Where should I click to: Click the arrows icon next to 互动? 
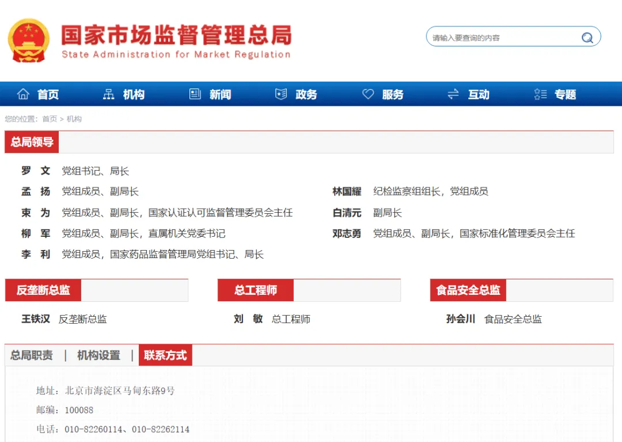click(453, 94)
